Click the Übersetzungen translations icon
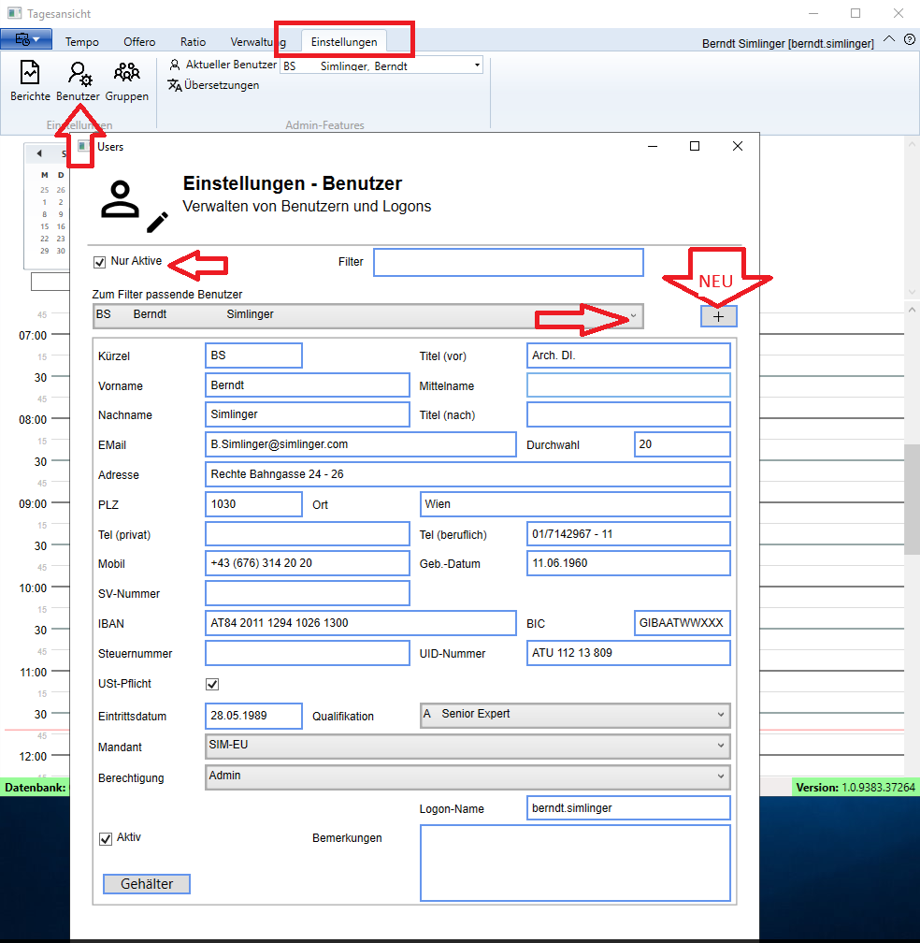920x943 pixels. point(213,85)
